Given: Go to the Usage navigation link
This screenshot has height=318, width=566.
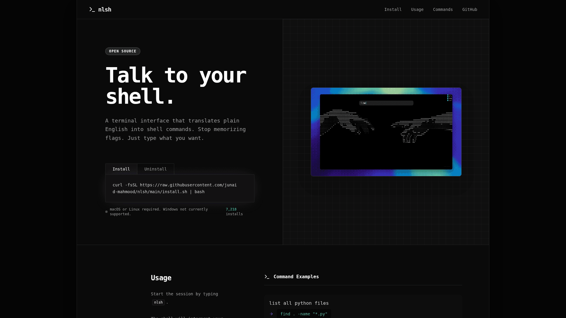Looking at the screenshot, I should click(417, 9).
